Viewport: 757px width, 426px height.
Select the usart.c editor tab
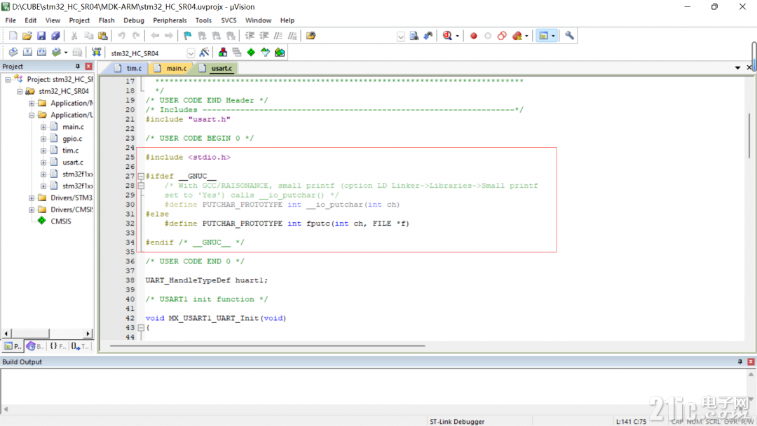[217, 69]
